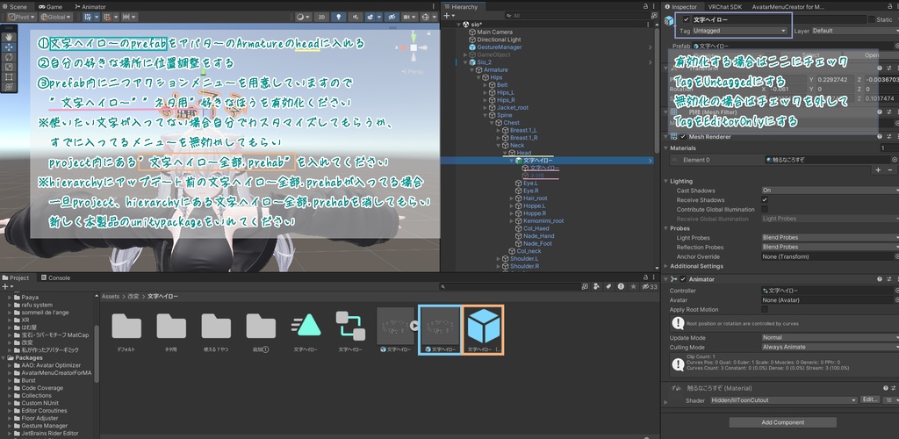Screen dimensions: 899x439
Task: Toggle scene audio icon
Action: (x=356, y=18)
